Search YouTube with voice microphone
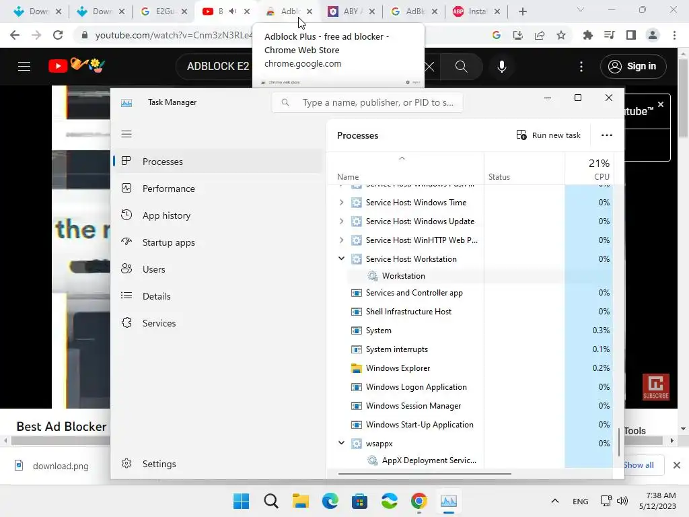The height and width of the screenshot is (517, 689). (502, 67)
